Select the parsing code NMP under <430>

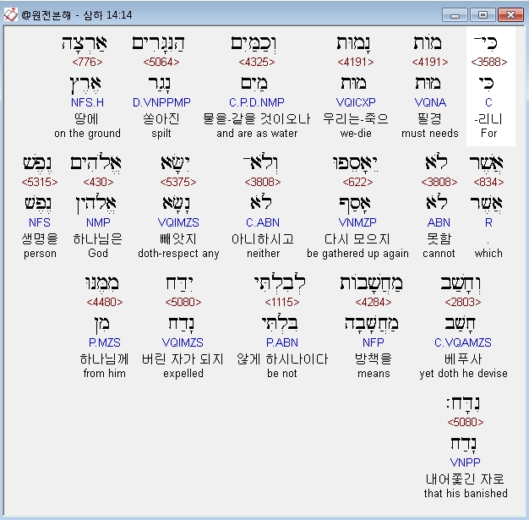tap(98, 222)
